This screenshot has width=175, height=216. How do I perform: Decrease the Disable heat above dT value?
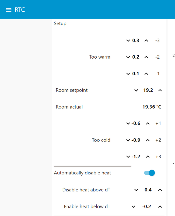click(x=136, y=190)
